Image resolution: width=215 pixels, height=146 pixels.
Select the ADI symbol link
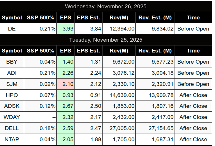click(12, 73)
